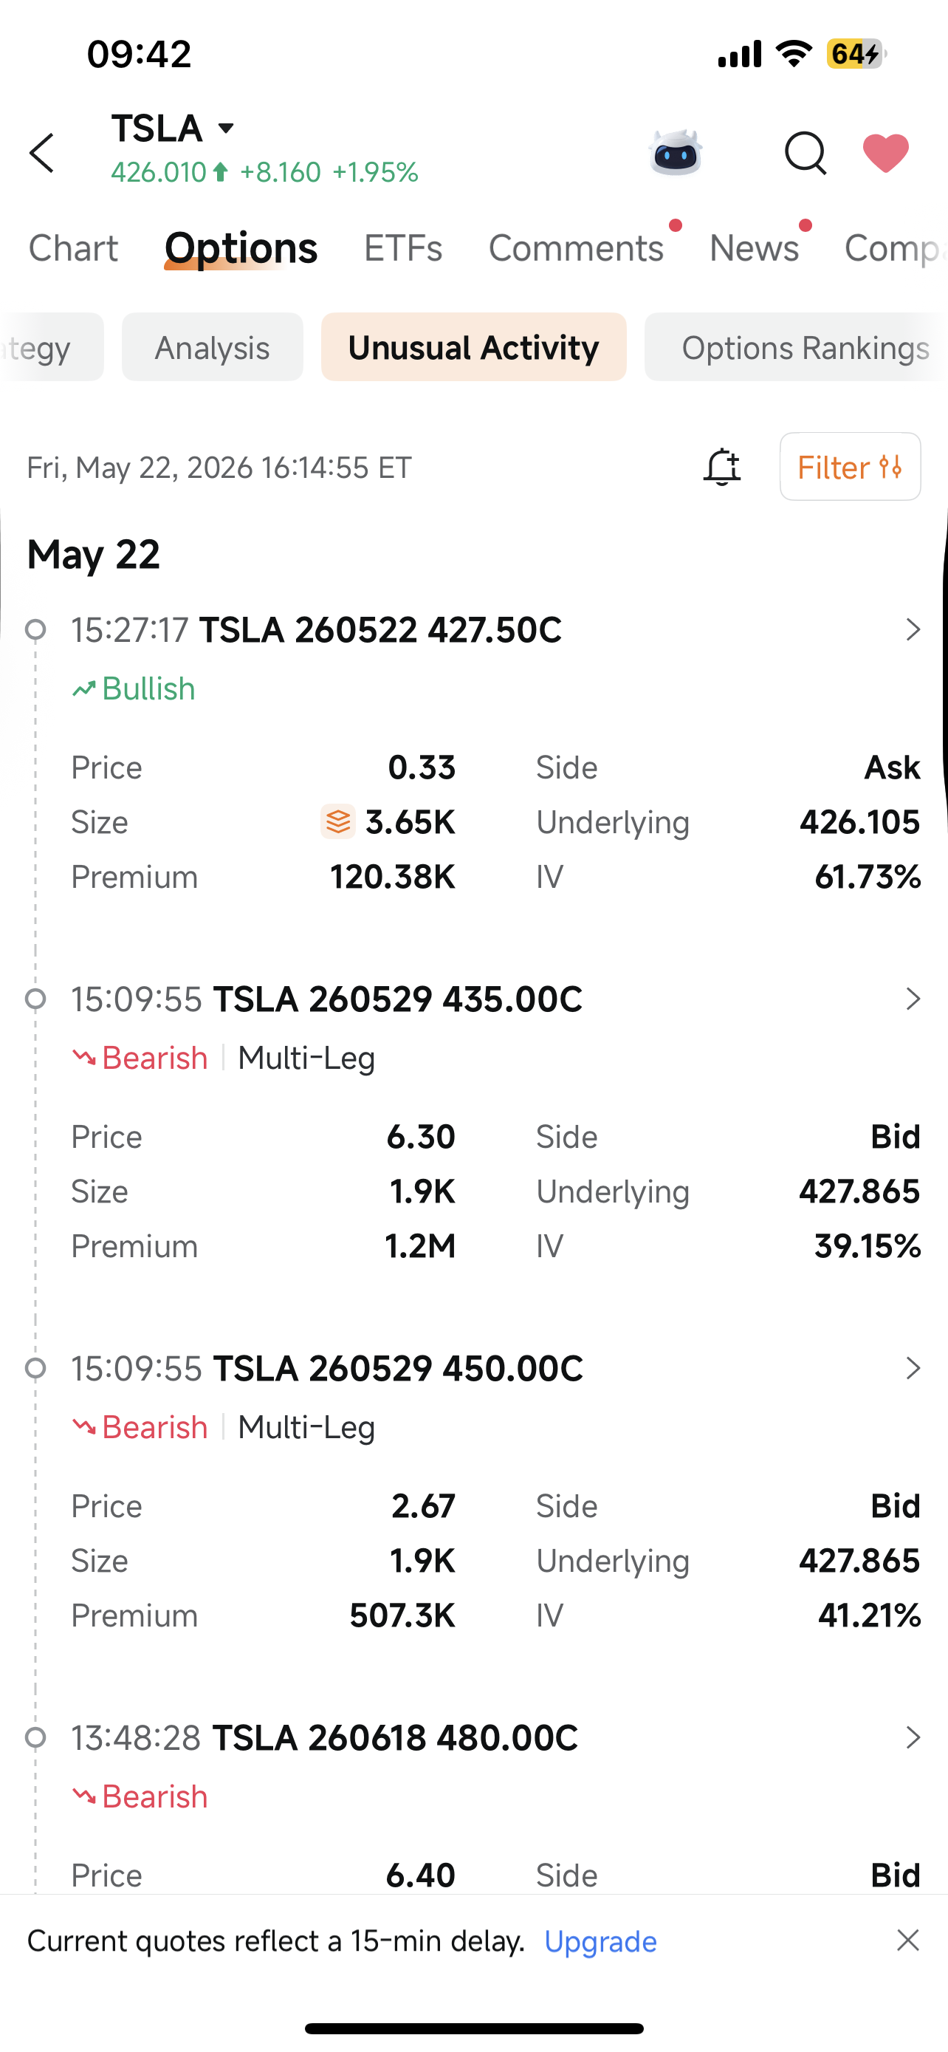Select the Unusual Activity chip
Viewport: 948px width, 2052px height.
(473, 347)
